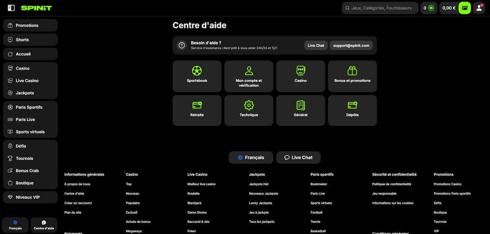
Task: Open the Français language selector button
Action: click(251, 157)
